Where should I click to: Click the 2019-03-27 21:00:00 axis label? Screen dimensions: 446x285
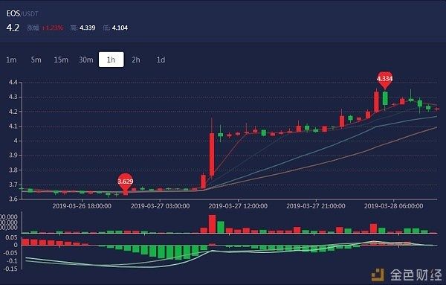click(x=316, y=206)
